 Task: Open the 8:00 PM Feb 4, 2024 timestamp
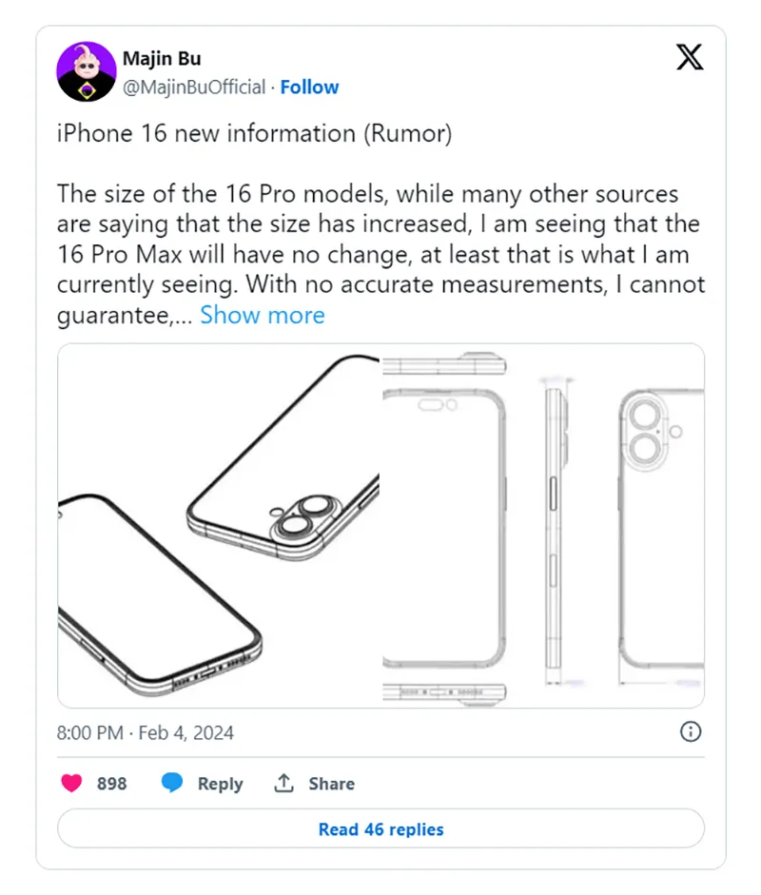click(x=146, y=732)
